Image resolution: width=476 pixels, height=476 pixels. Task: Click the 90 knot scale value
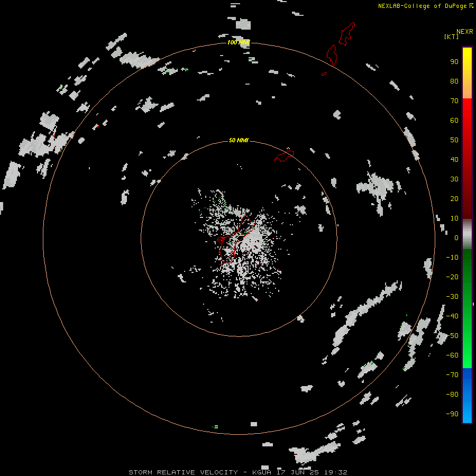pos(454,62)
